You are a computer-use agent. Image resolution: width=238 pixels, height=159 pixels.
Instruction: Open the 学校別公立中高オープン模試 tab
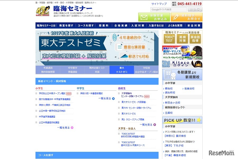coord(147,70)
